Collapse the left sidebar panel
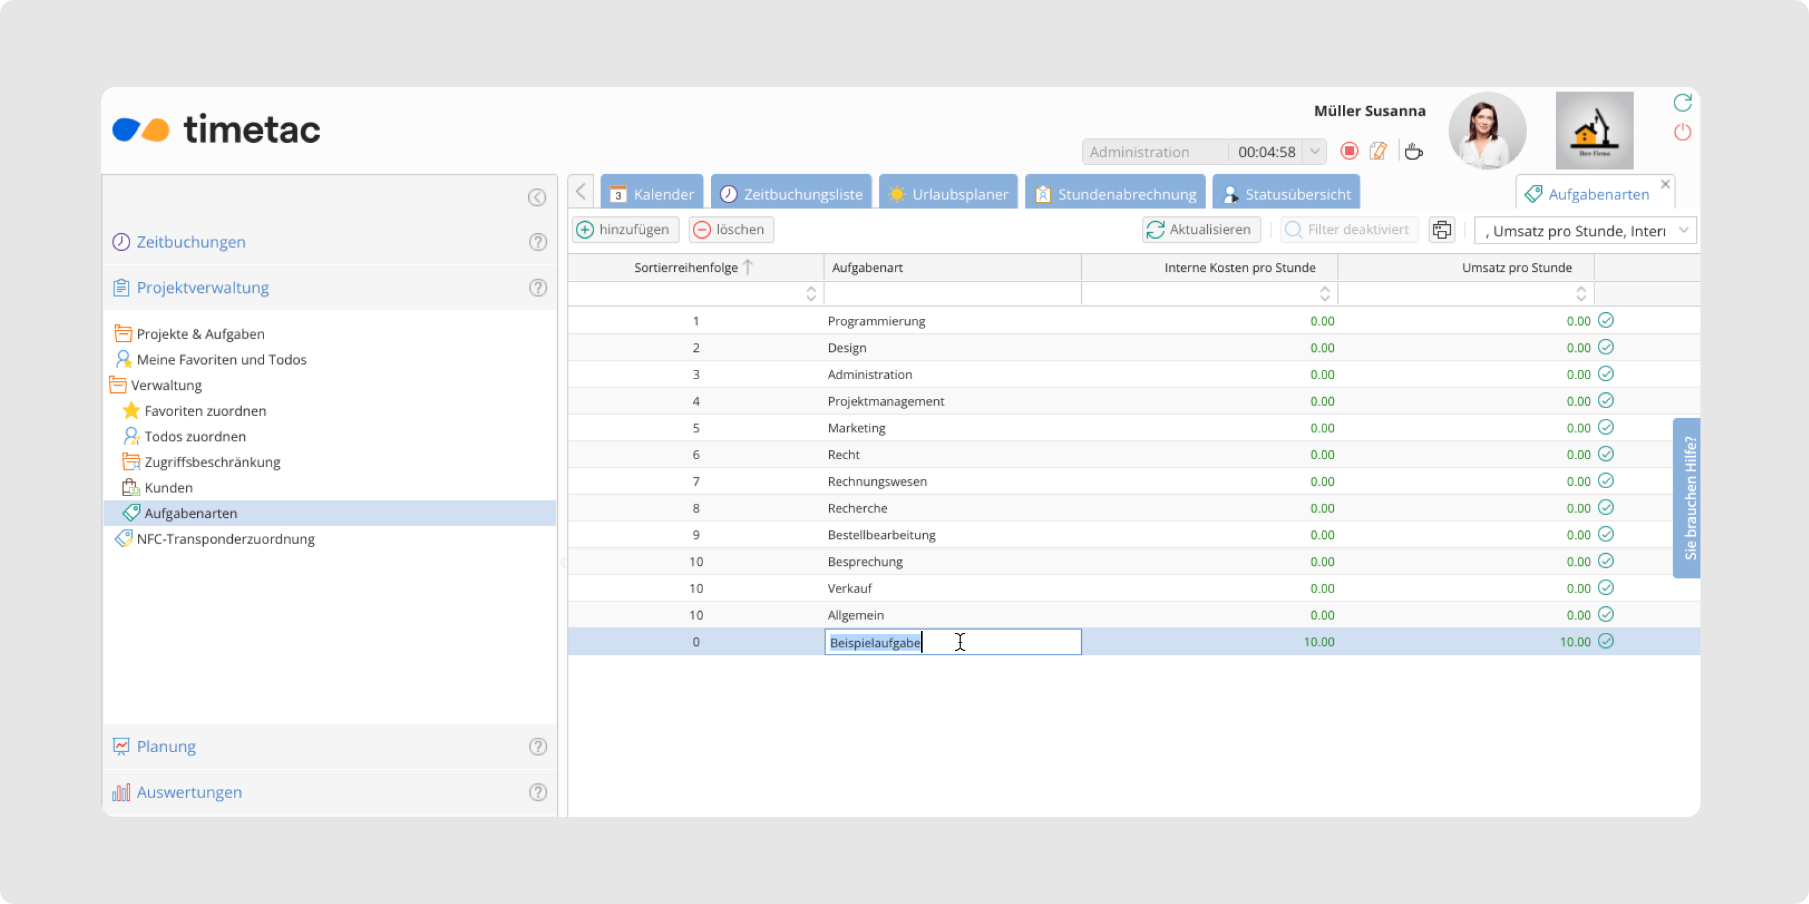Viewport: 1809px width, 904px height. click(537, 197)
